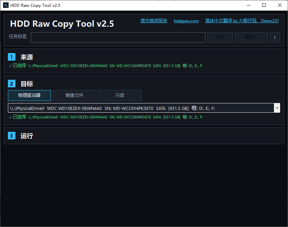288x227 pixels.
Task: Switch target mode to 镜像文件
Action: click(74, 96)
